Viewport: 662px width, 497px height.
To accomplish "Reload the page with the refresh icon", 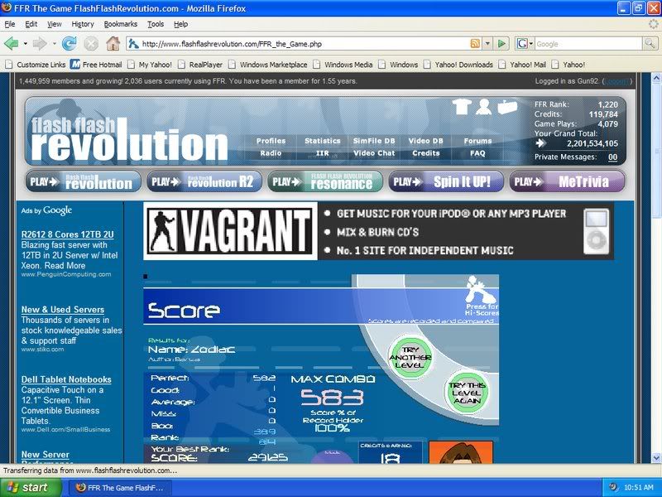I will click(x=70, y=44).
